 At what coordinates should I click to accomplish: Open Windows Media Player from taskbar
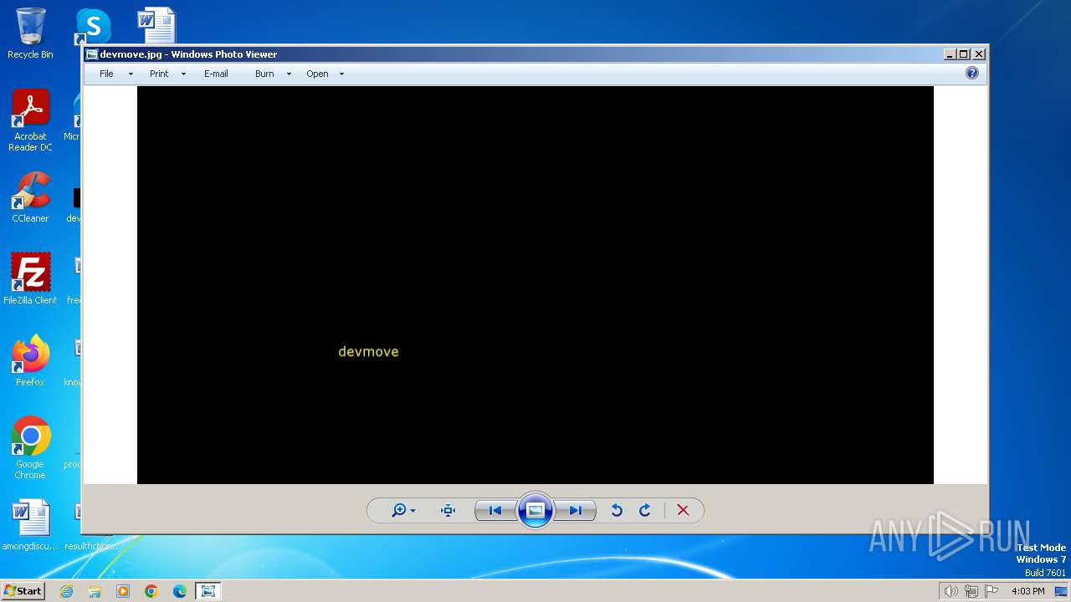[123, 591]
